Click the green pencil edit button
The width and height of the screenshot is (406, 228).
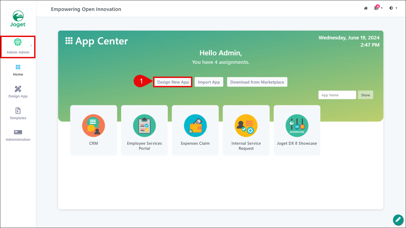pos(398,220)
